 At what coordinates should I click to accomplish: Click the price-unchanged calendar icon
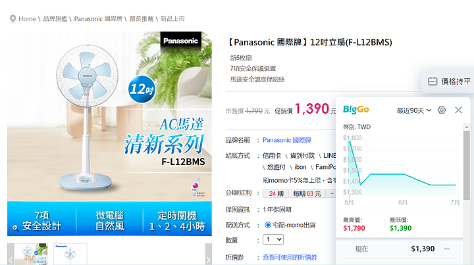pos(433,81)
